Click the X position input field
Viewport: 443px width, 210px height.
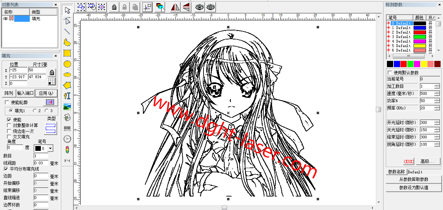point(18,70)
